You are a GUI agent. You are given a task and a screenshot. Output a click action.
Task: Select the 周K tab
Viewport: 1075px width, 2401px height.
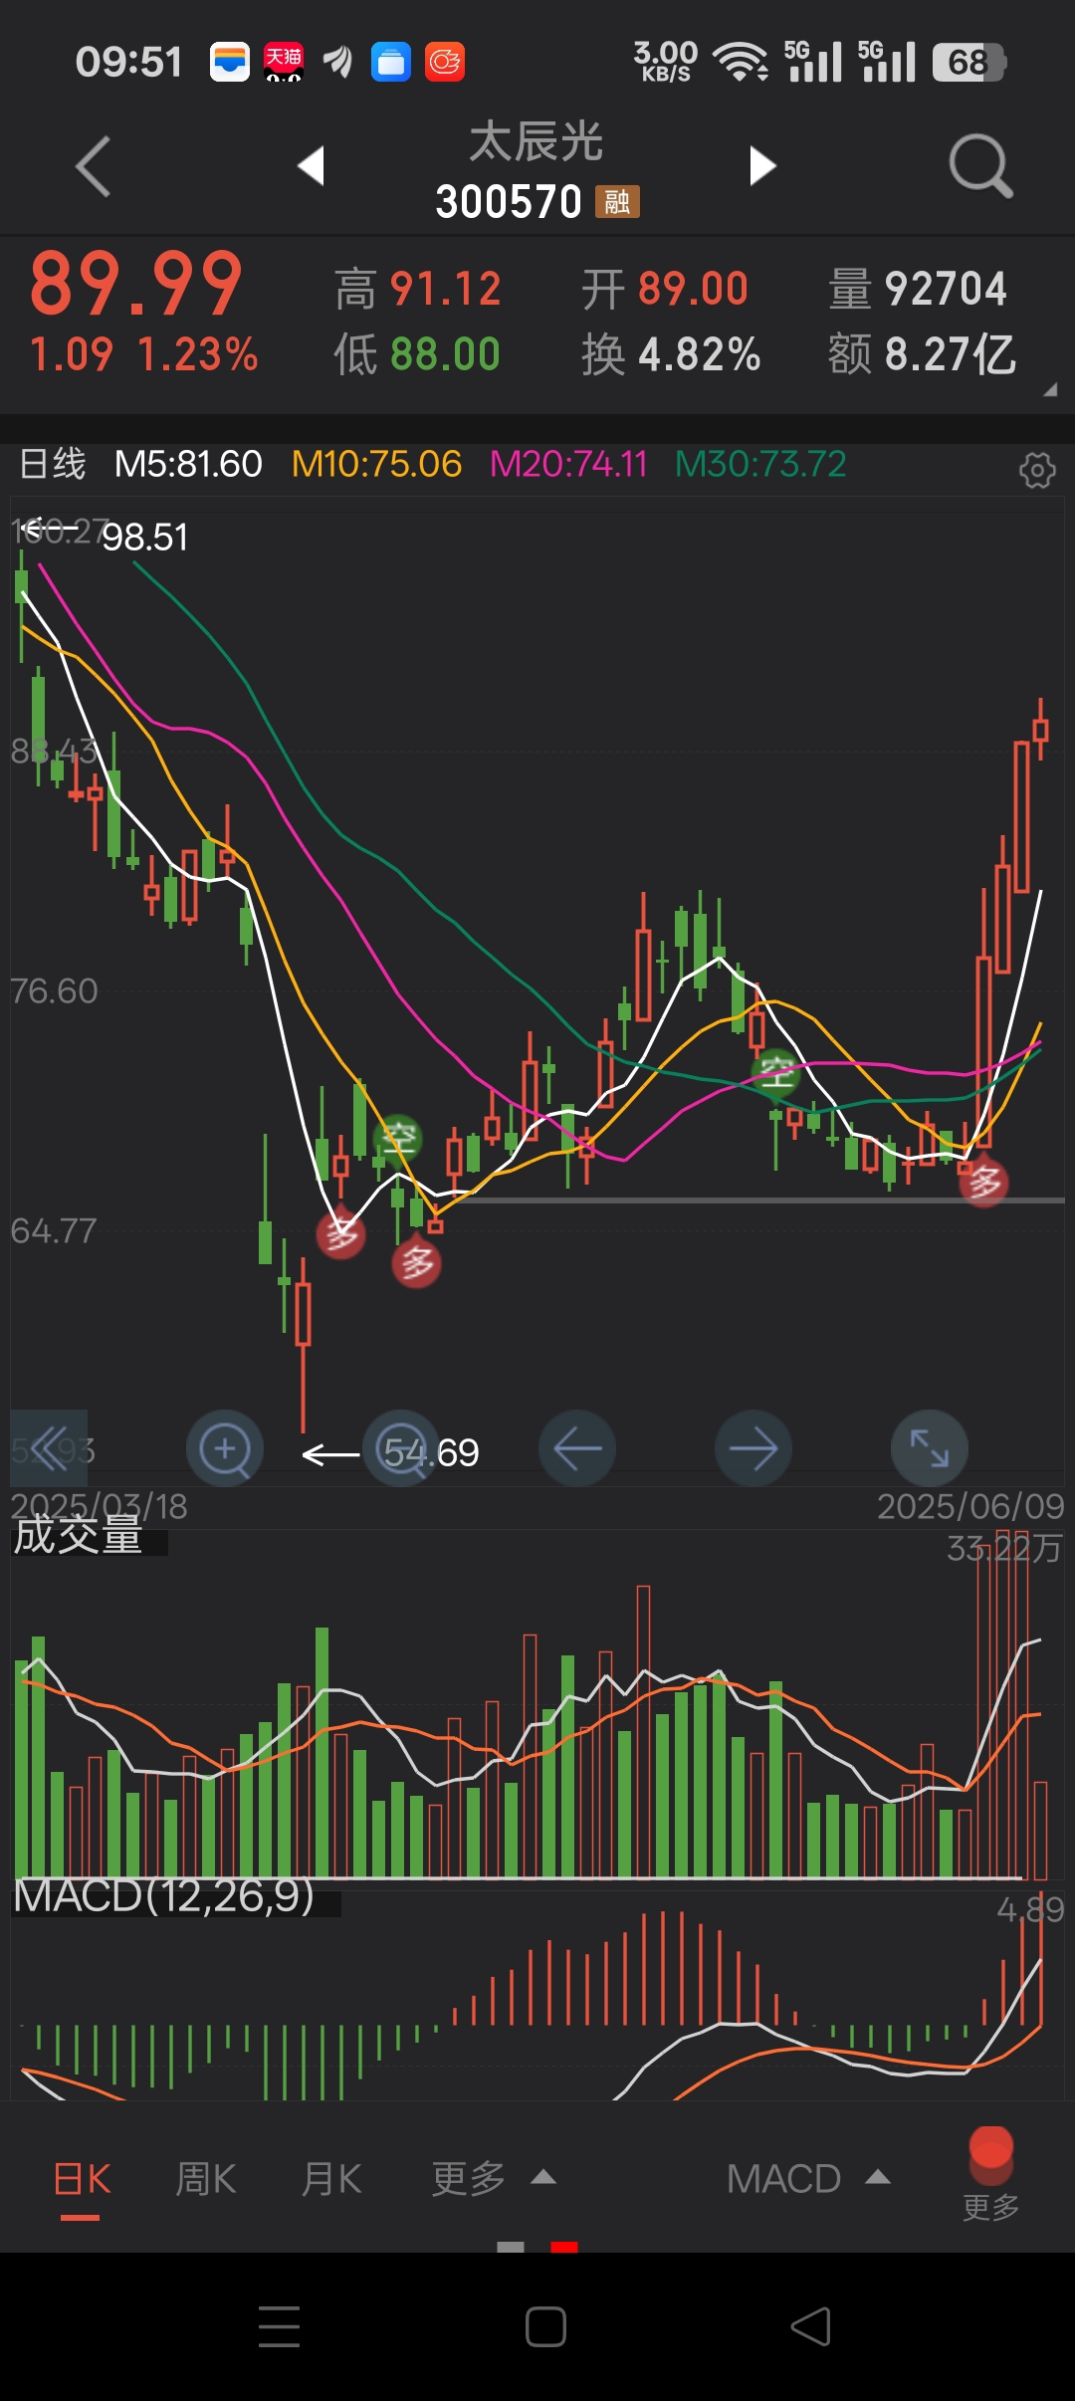[206, 2180]
